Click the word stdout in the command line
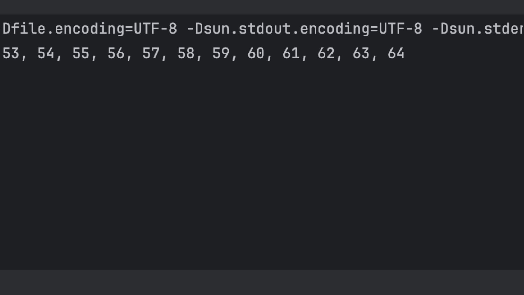Screen dimensions: 524x295 [265, 29]
